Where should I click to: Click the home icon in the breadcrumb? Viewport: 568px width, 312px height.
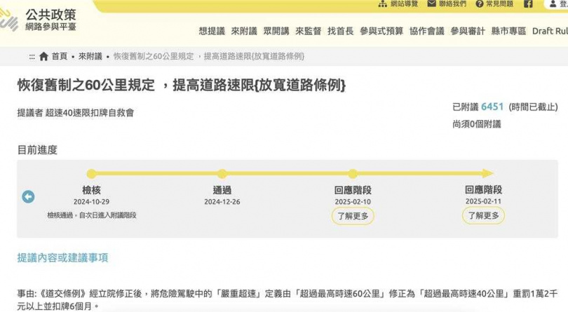pyautogui.click(x=43, y=56)
